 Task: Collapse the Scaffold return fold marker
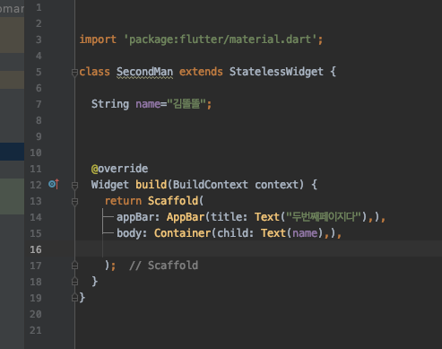[x=74, y=202]
